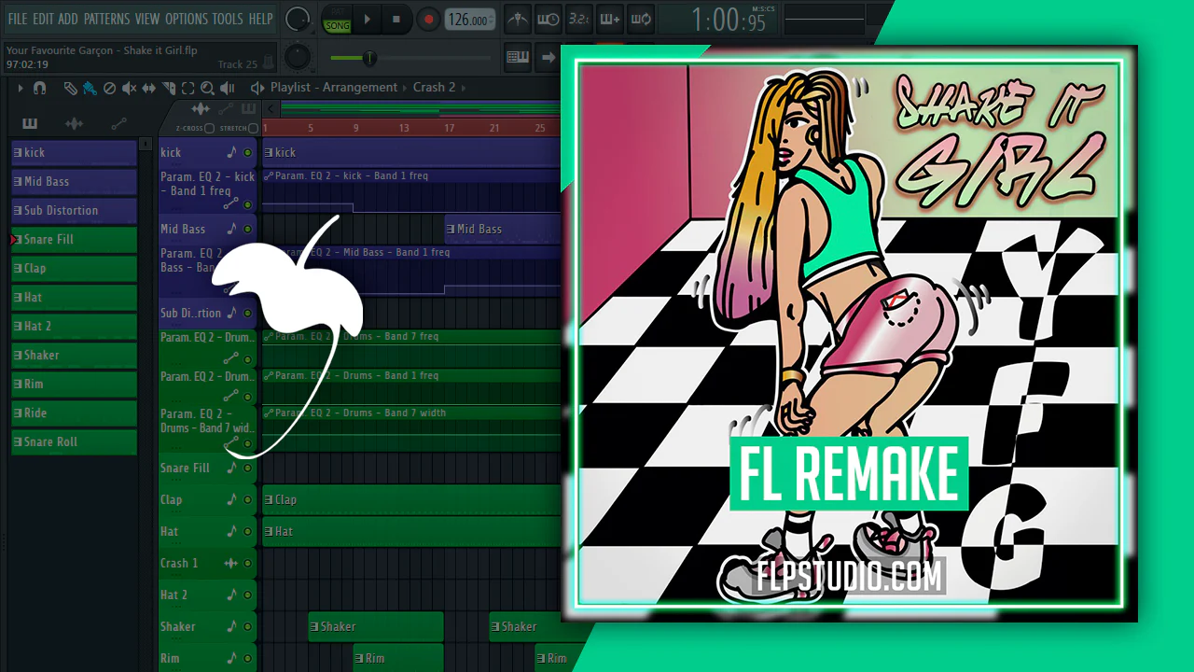1194x672 pixels.
Task: Select the kick pattern in the picker
Action: pos(74,153)
